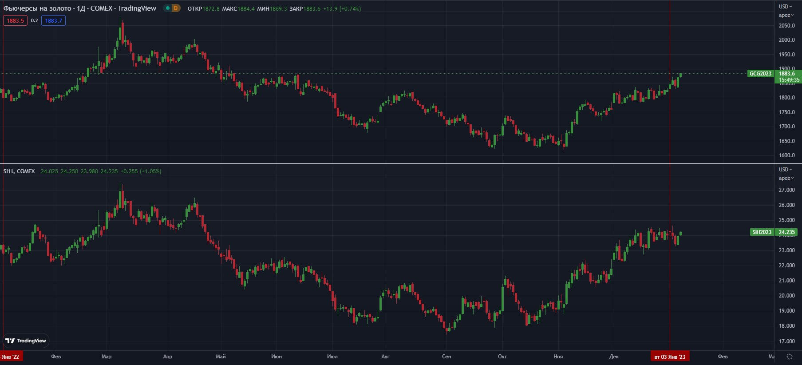
Task: Click the Июн label on time axis
Action: (x=277, y=357)
